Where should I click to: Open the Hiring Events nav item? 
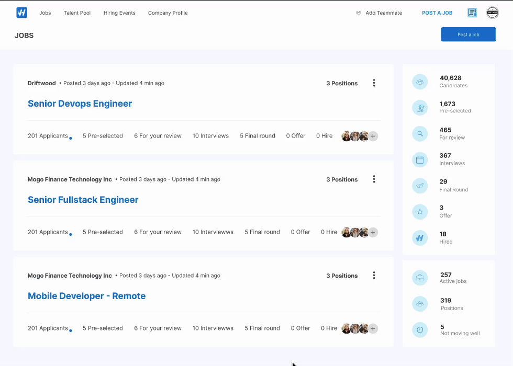click(119, 13)
